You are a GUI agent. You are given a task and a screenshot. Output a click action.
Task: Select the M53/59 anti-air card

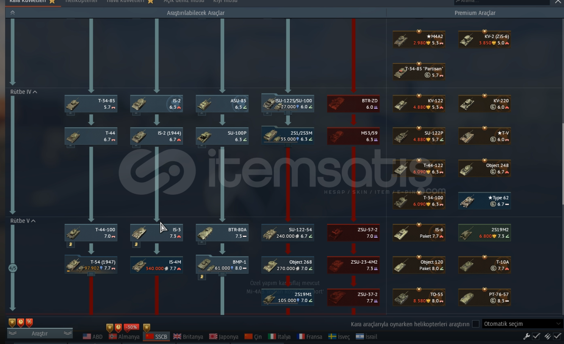point(353,136)
